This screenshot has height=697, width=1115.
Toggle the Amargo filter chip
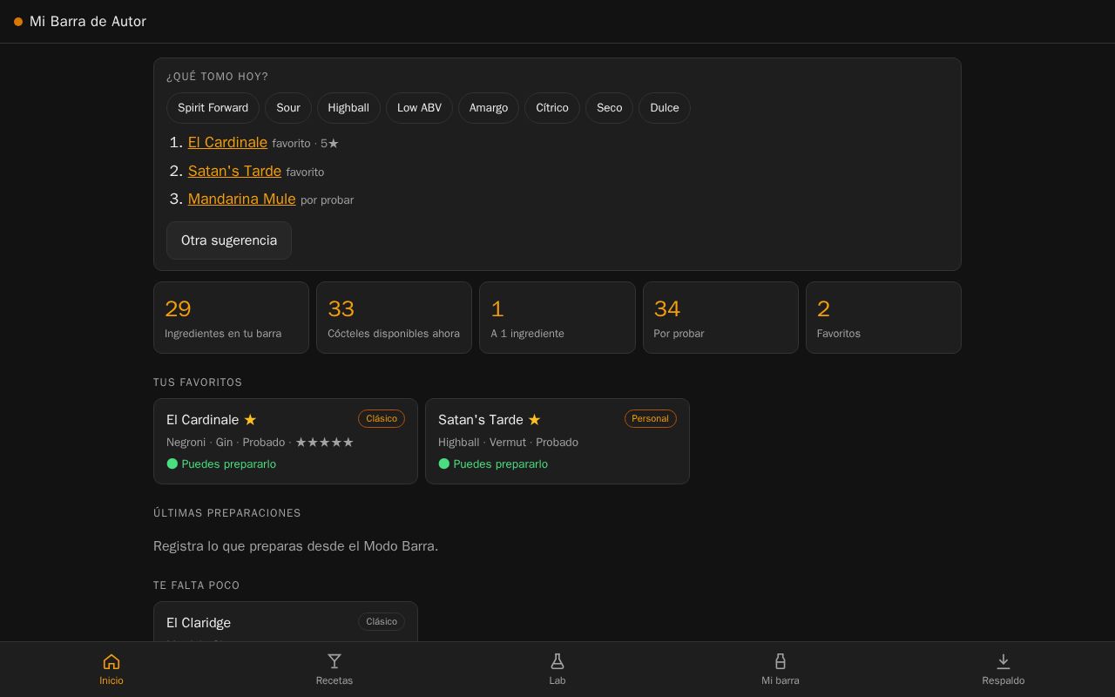[489, 108]
